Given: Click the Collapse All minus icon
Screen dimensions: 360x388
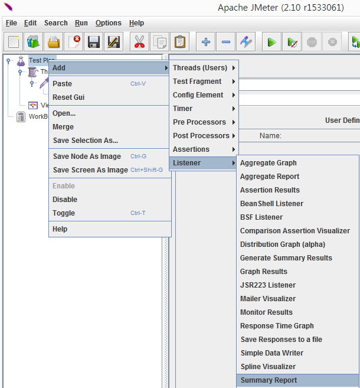Looking at the screenshot, I should [x=226, y=42].
